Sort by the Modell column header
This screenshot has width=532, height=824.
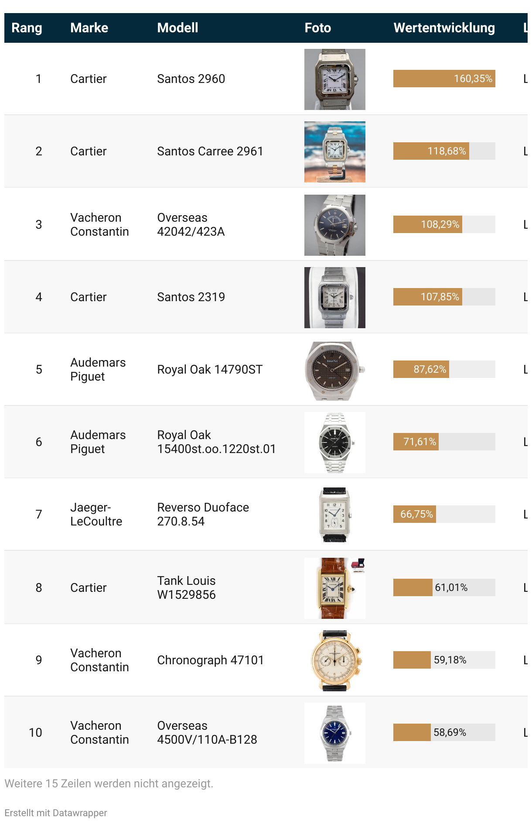[178, 28]
